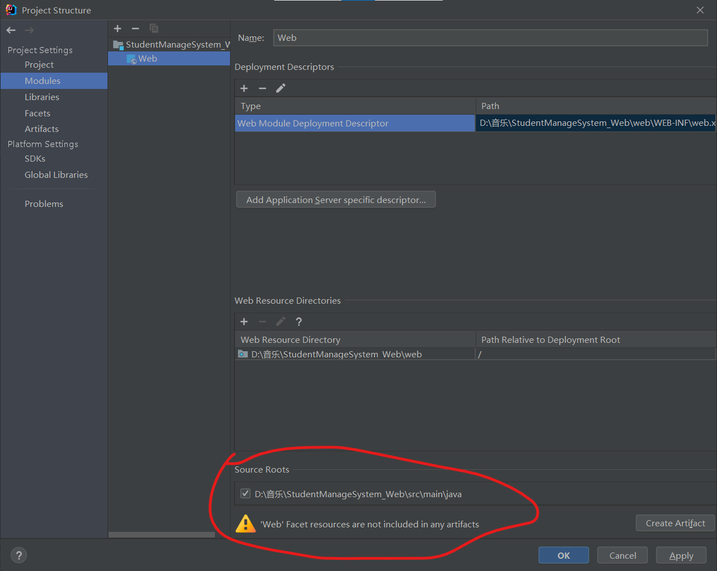
Task: Click the IntelliJ logo in title bar
Action: 11,10
